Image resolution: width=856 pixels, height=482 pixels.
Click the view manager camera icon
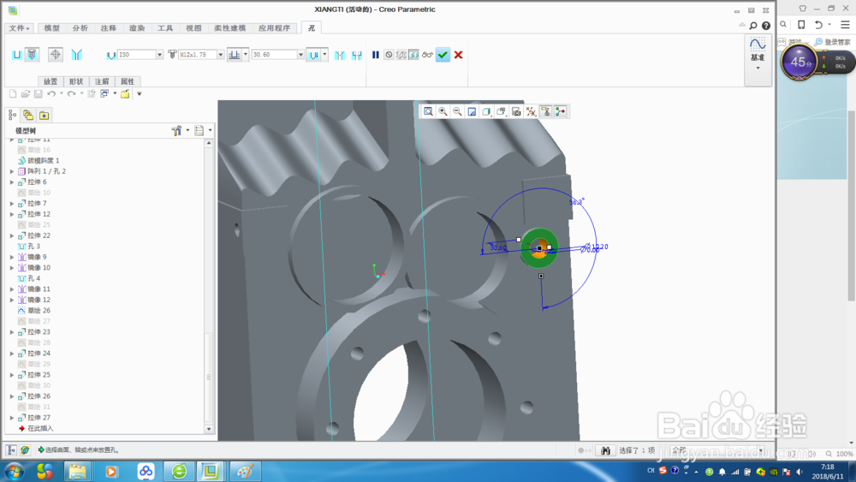(516, 111)
